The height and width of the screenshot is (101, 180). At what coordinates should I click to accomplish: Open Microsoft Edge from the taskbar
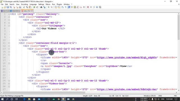(x=24, y=99)
